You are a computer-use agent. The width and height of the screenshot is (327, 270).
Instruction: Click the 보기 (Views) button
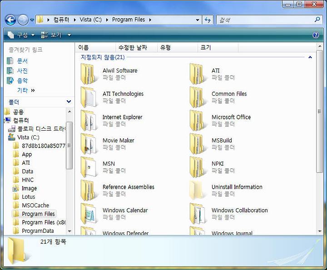point(51,35)
